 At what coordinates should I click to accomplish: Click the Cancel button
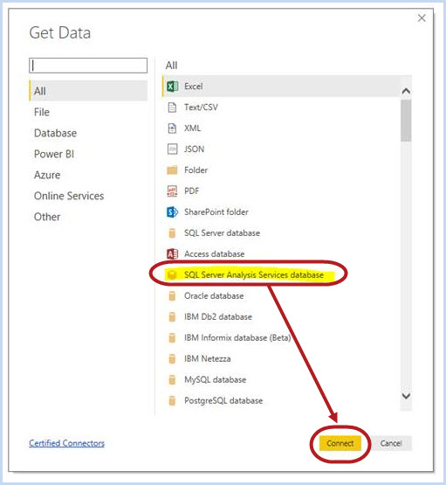pyautogui.click(x=391, y=443)
